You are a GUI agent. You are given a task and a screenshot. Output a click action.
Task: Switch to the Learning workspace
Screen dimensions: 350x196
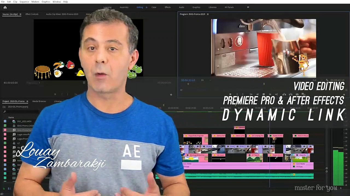point(107,7)
